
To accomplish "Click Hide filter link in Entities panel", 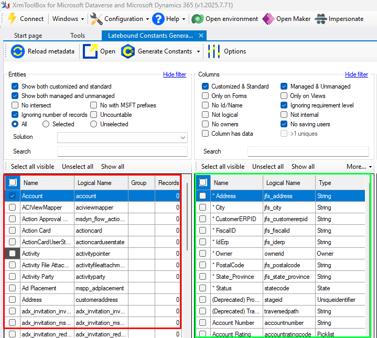I will coord(175,74).
